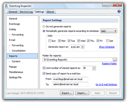Enable the Sun checkbox
This screenshot has height=102, width=127.
pyautogui.click(x=50, y=41)
